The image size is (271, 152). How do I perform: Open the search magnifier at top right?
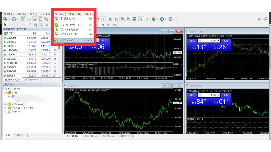point(259,19)
